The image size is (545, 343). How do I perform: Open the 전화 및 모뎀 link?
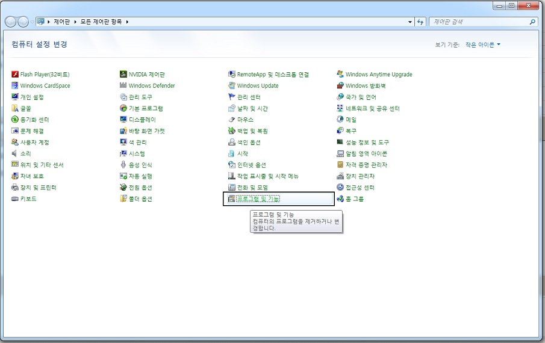[252, 188]
